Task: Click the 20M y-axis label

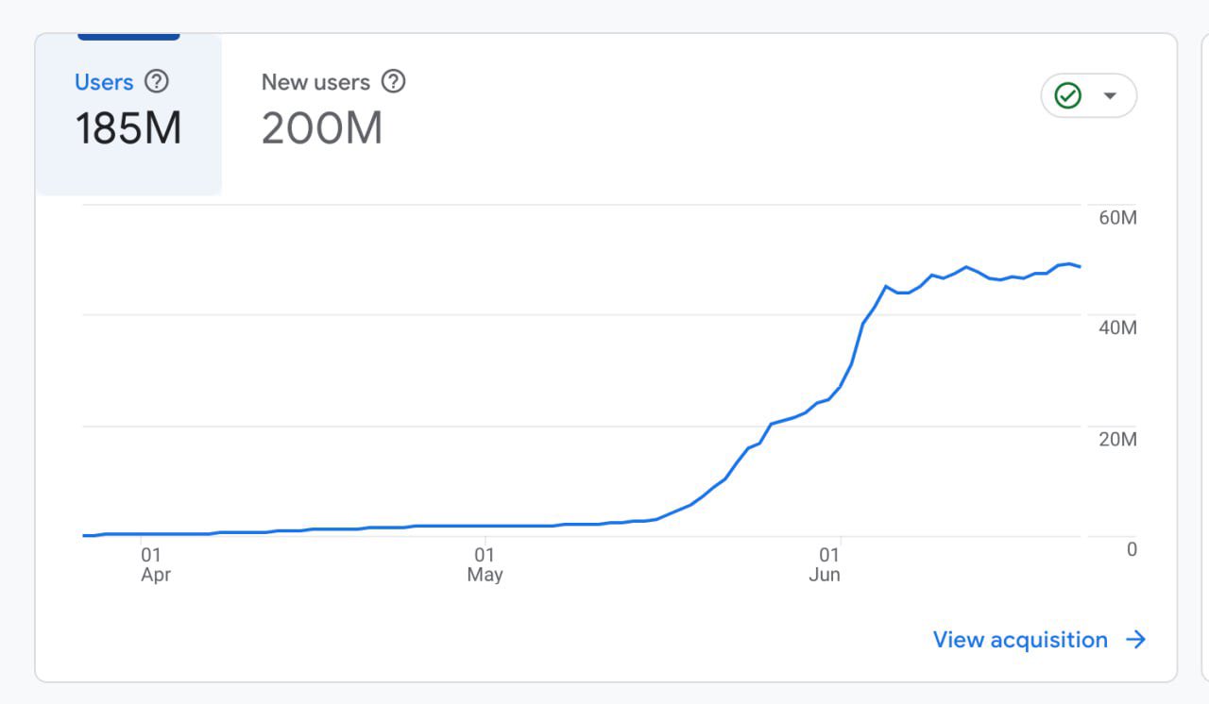Action: point(1118,439)
